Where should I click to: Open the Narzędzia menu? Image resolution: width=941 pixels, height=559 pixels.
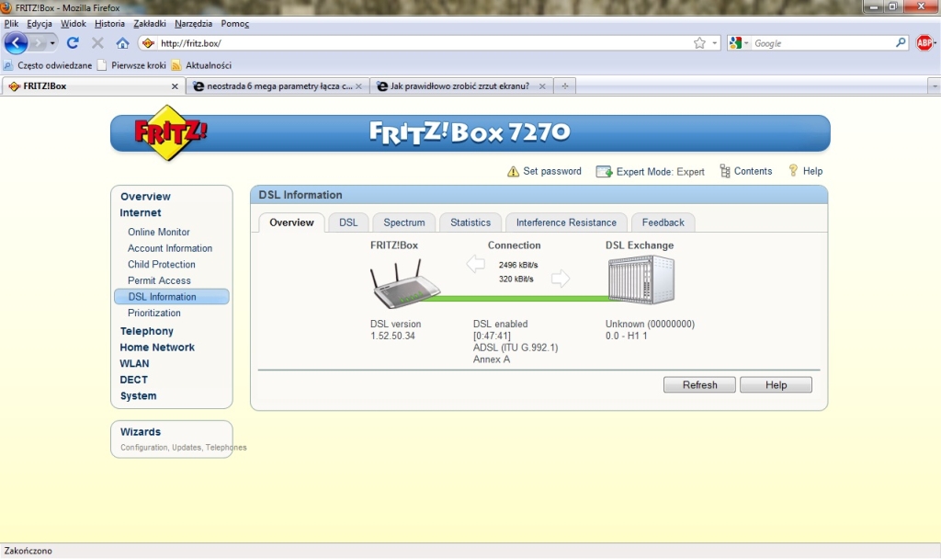click(x=193, y=23)
